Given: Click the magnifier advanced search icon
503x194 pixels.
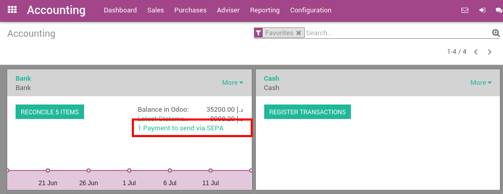Looking at the screenshot, I should [496, 33].
